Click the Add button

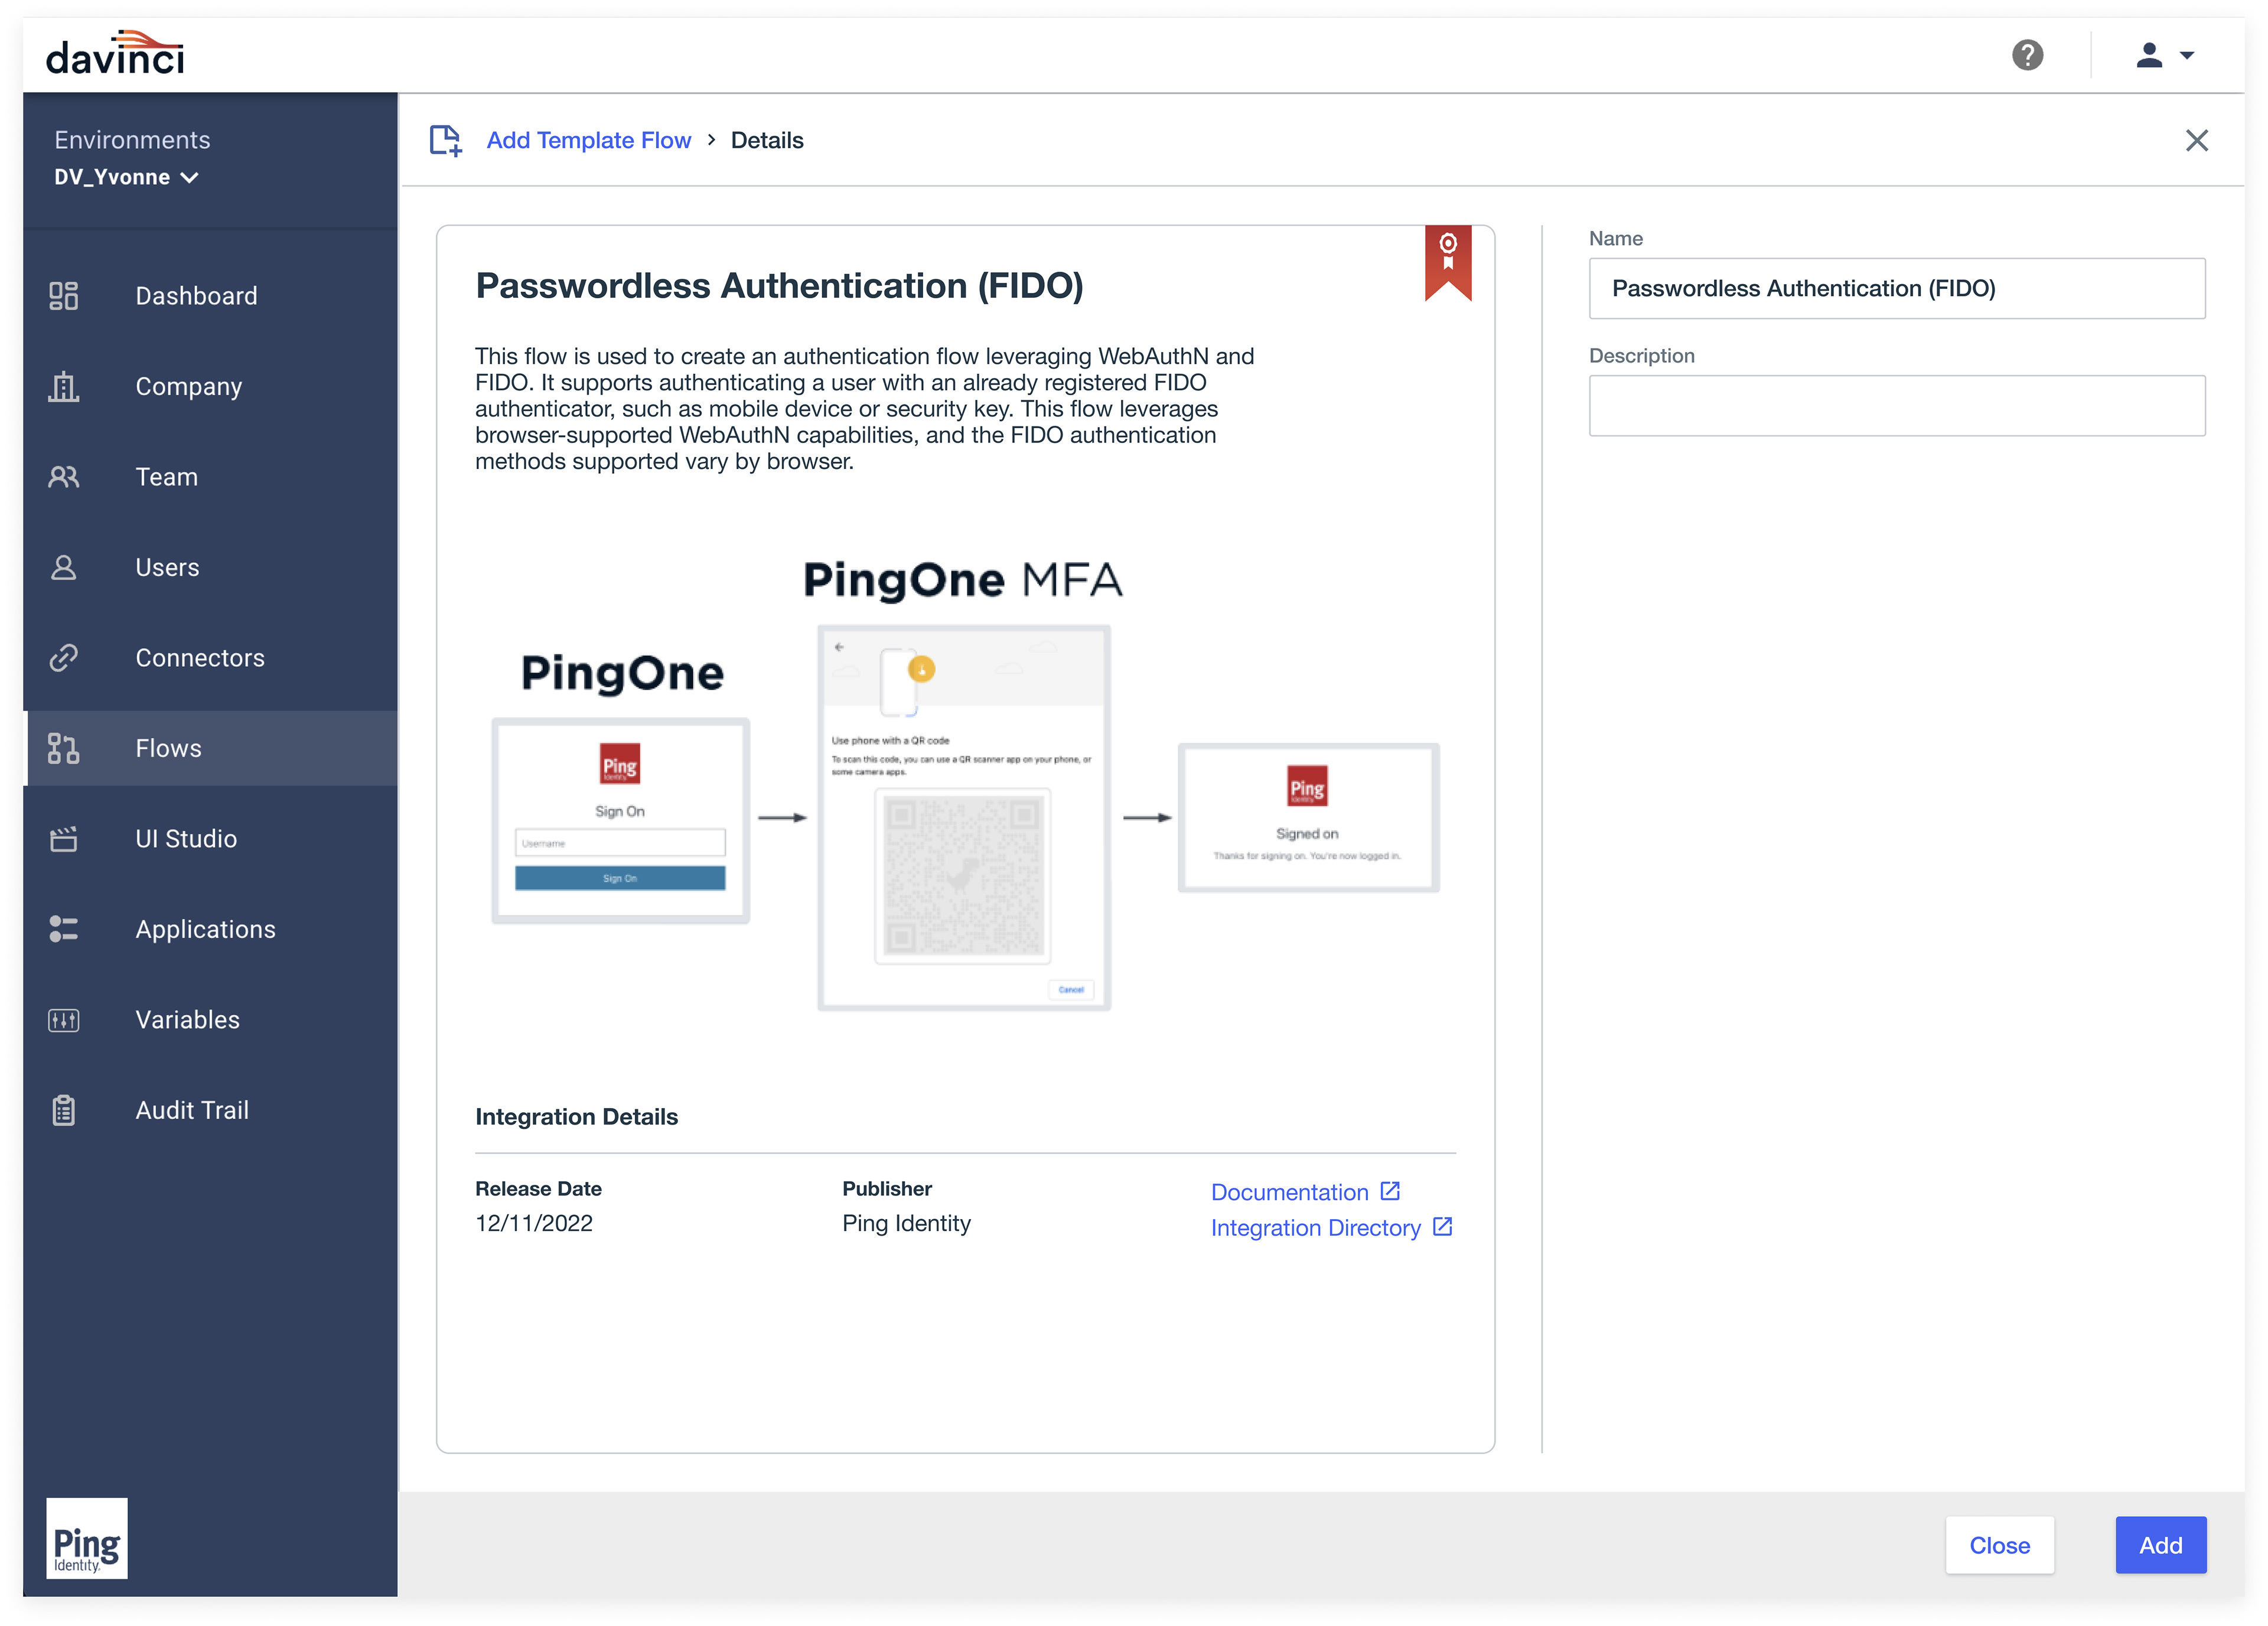2161,1545
